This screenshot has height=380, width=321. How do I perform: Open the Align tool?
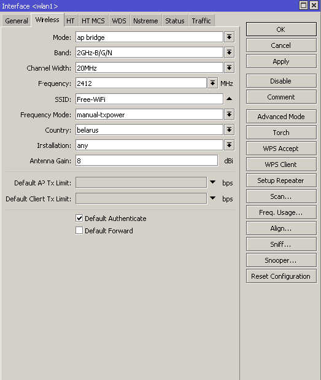pos(281,228)
